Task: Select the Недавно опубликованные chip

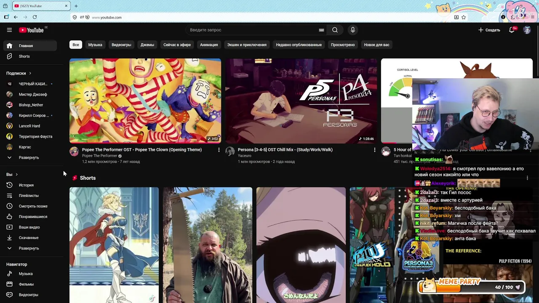Action: (299, 45)
